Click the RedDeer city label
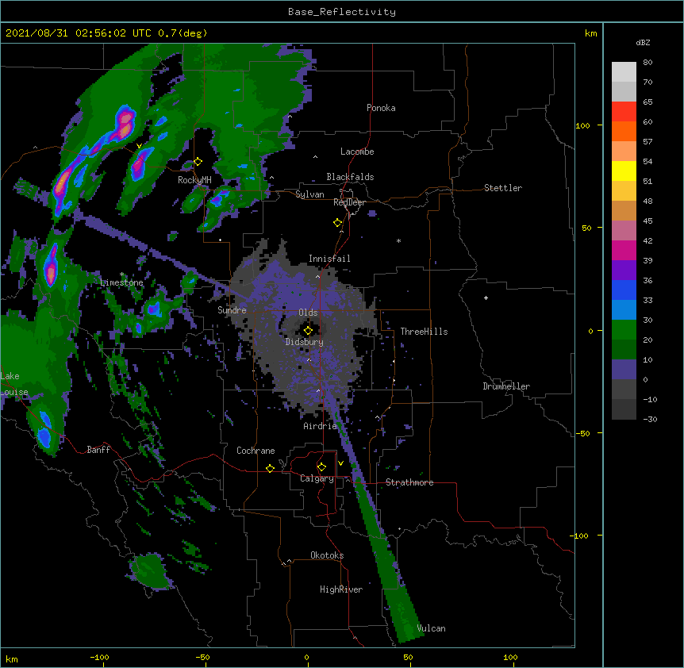Viewport: 684px width, 668px height. (x=349, y=202)
